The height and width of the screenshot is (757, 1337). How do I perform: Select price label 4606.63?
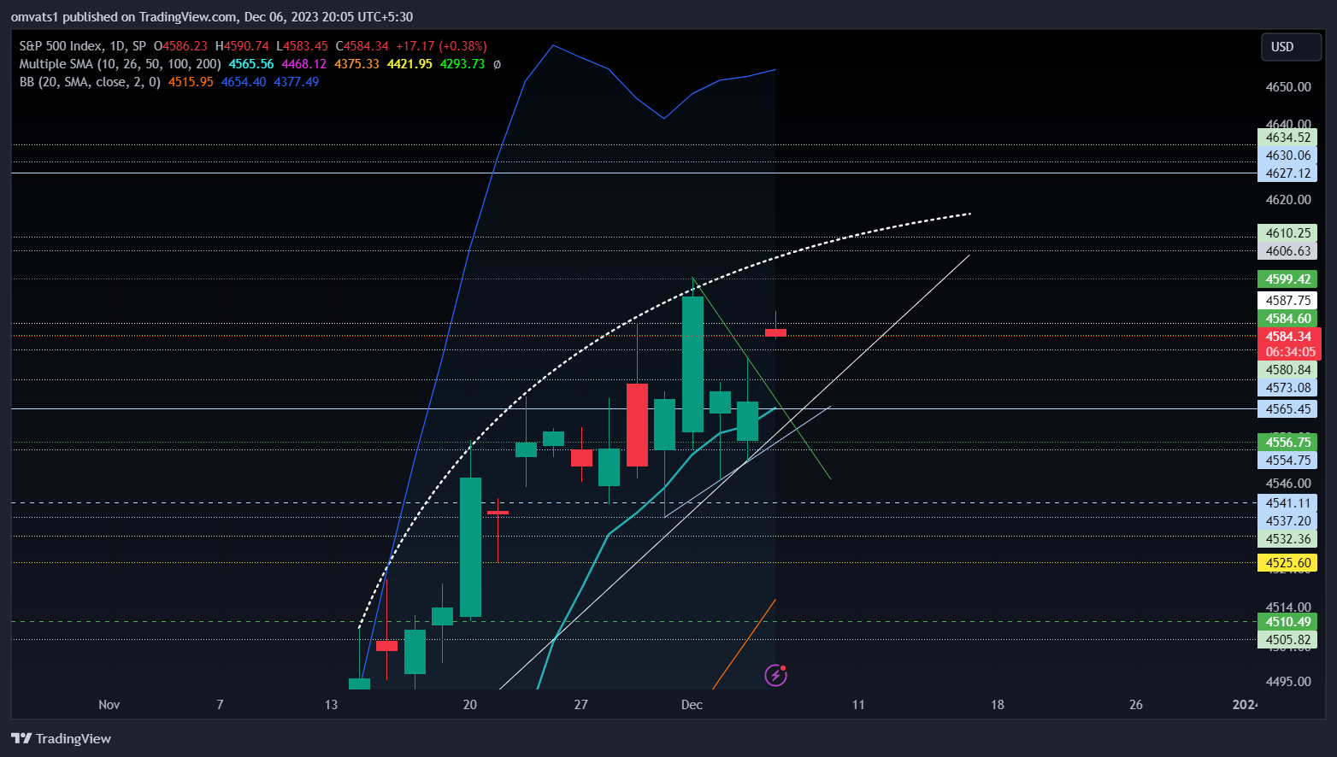pyautogui.click(x=1287, y=251)
